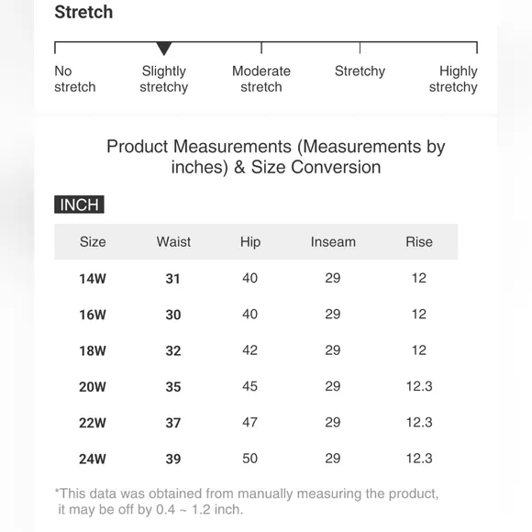532x532 pixels.
Task: Select the 22W size row label
Action: click(93, 423)
